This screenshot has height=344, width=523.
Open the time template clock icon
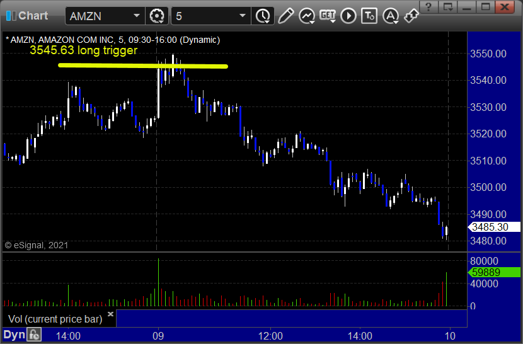[x=263, y=16]
